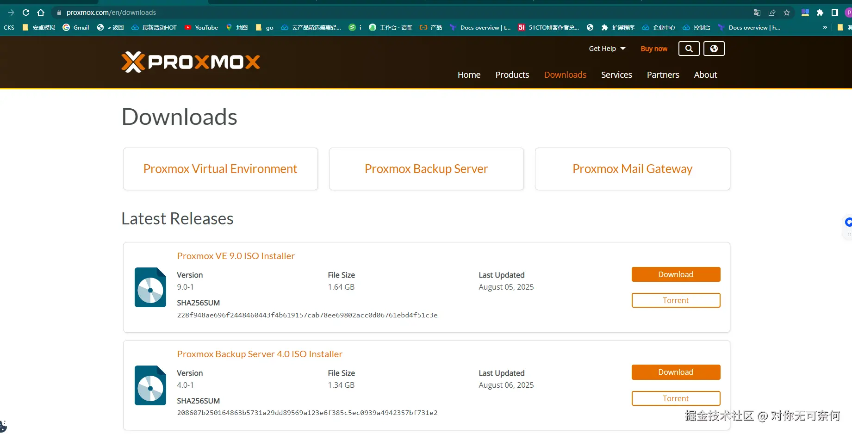This screenshot has height=434, width=852.
Task: Toggle the browser side panel
Action: pos(835,12)
